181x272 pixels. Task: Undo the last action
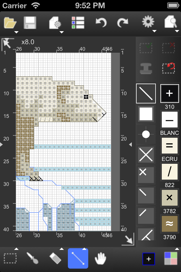[101, 23]
